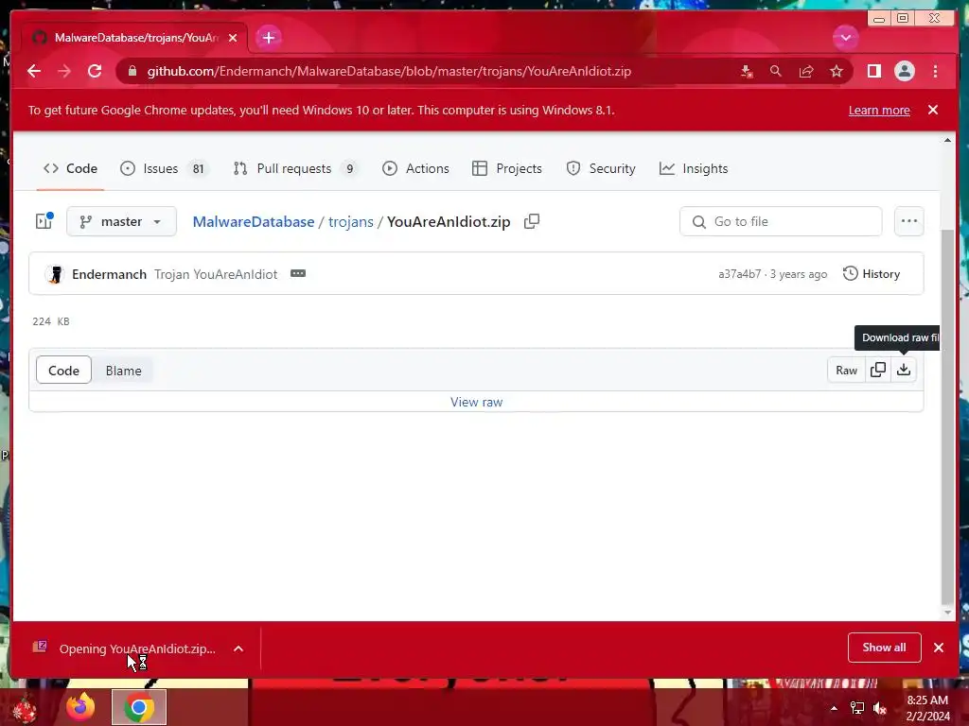Navigate to trojans folder breadcrumb
Viewport: 969px width, 726px height.
tap(350, 221)
